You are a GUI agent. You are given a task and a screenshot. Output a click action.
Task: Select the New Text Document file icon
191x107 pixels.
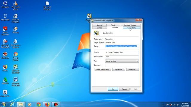click(47, 6)
